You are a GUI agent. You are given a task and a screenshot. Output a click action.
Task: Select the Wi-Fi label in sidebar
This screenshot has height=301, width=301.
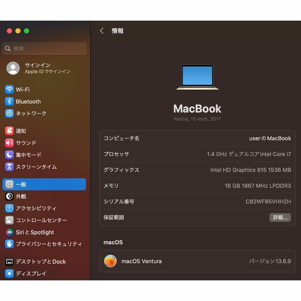pyautogui.click(x=23, y=89)
